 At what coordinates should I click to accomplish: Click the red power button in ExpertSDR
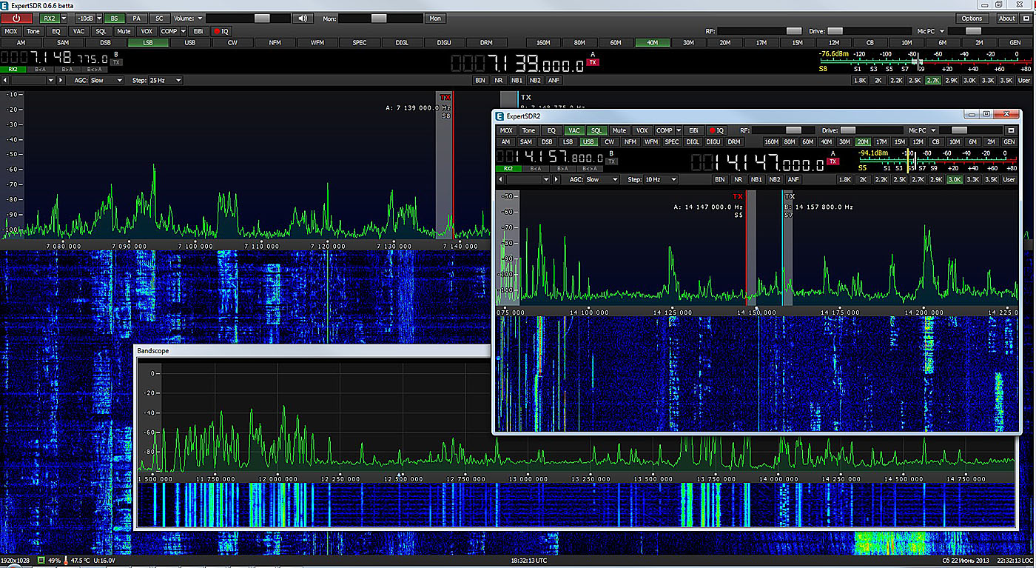(17, 18)
